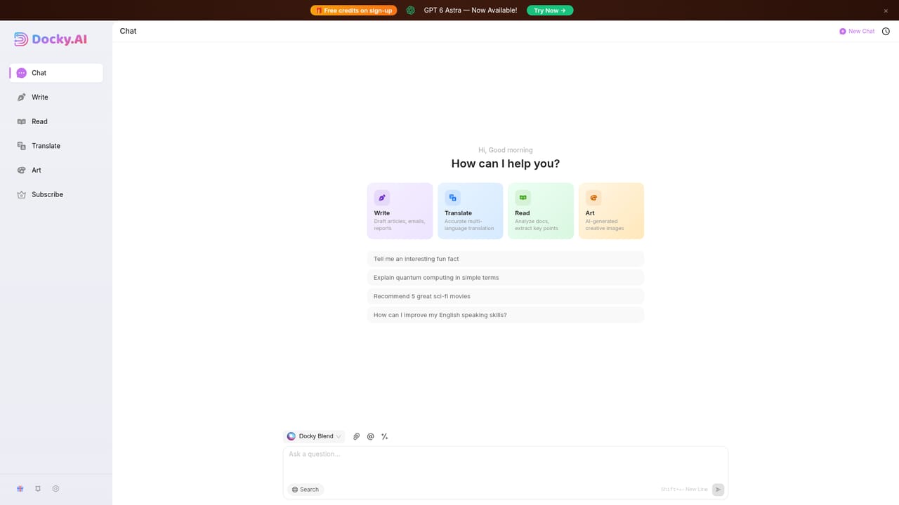This screenshot has width=899, height=505.
Task: Open Subscribe in the sidebar
Action: pos(56,194)
